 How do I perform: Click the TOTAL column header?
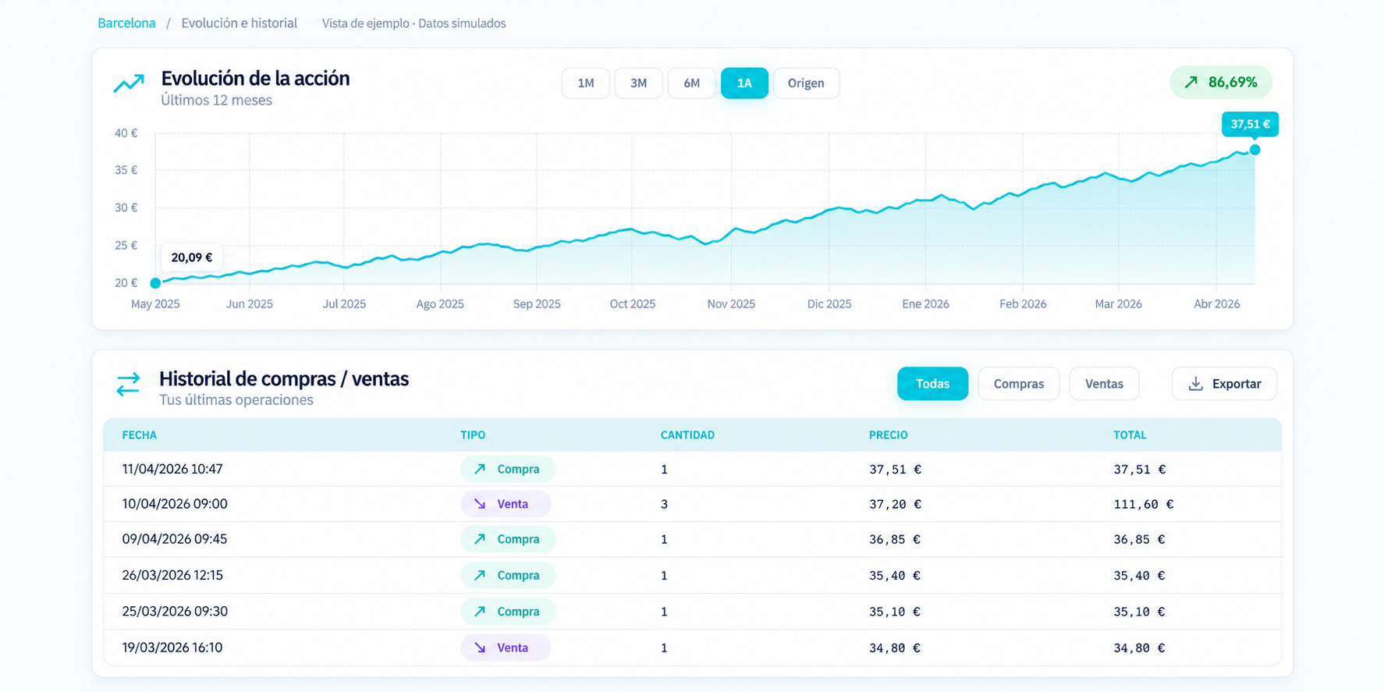[x=1130, y=435]
